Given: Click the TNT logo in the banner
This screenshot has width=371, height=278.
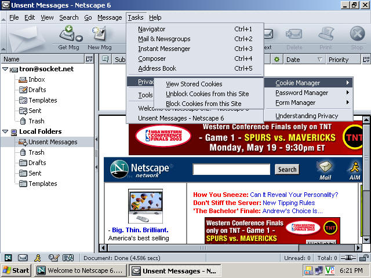Looking at the screenshot, I should click(352, 137).
